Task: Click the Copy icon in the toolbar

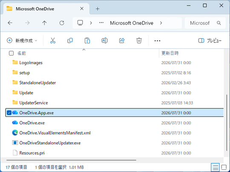Action: (x=70, y=40)
